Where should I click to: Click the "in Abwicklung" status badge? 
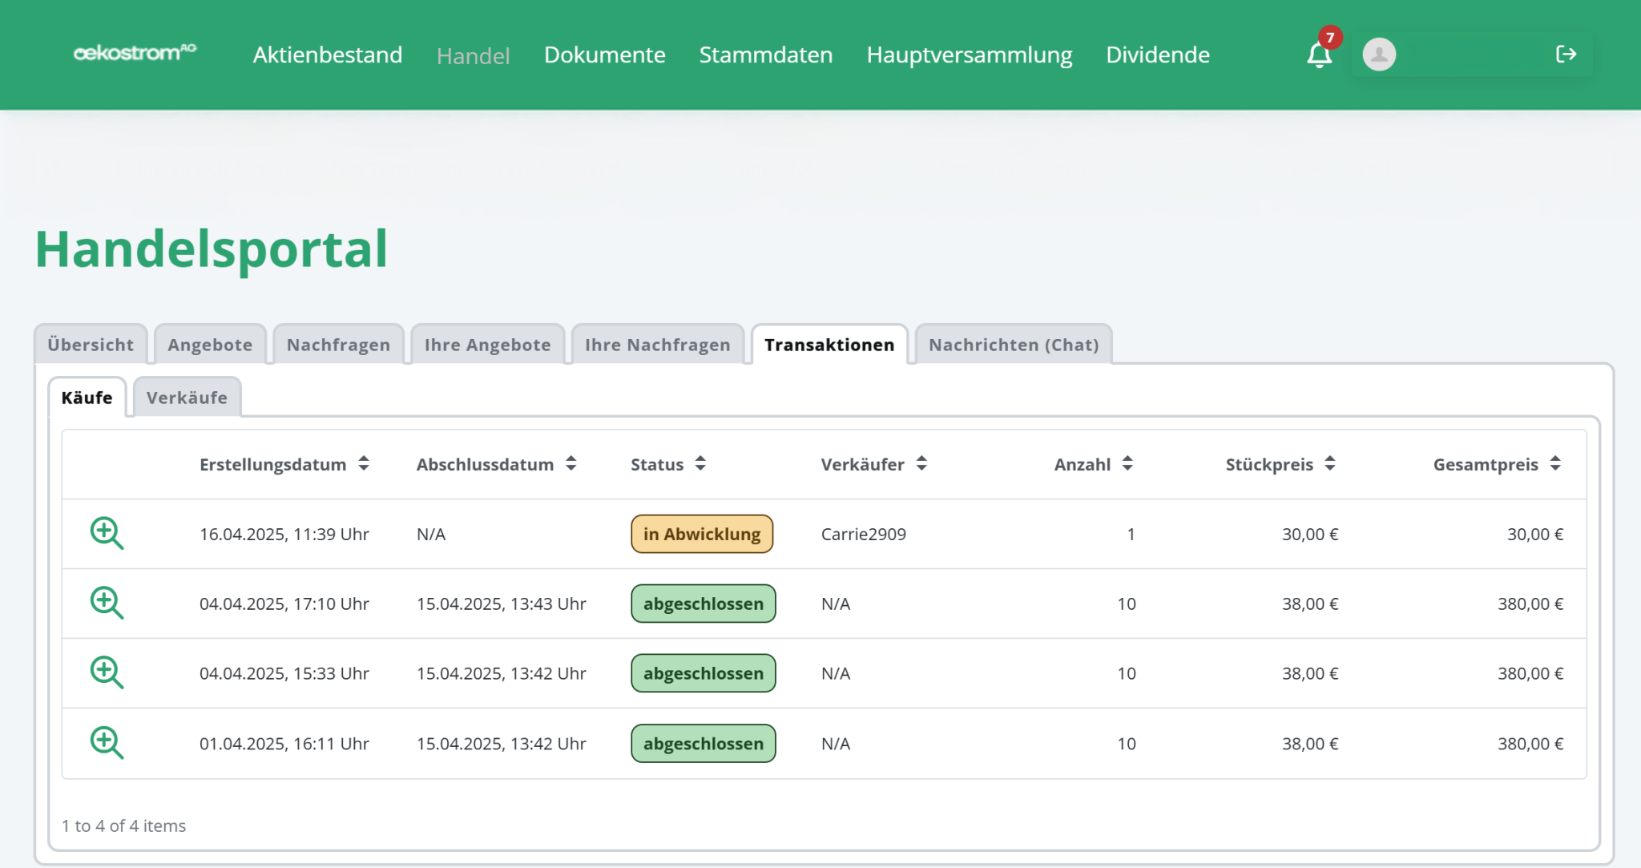tap(702, 534)
